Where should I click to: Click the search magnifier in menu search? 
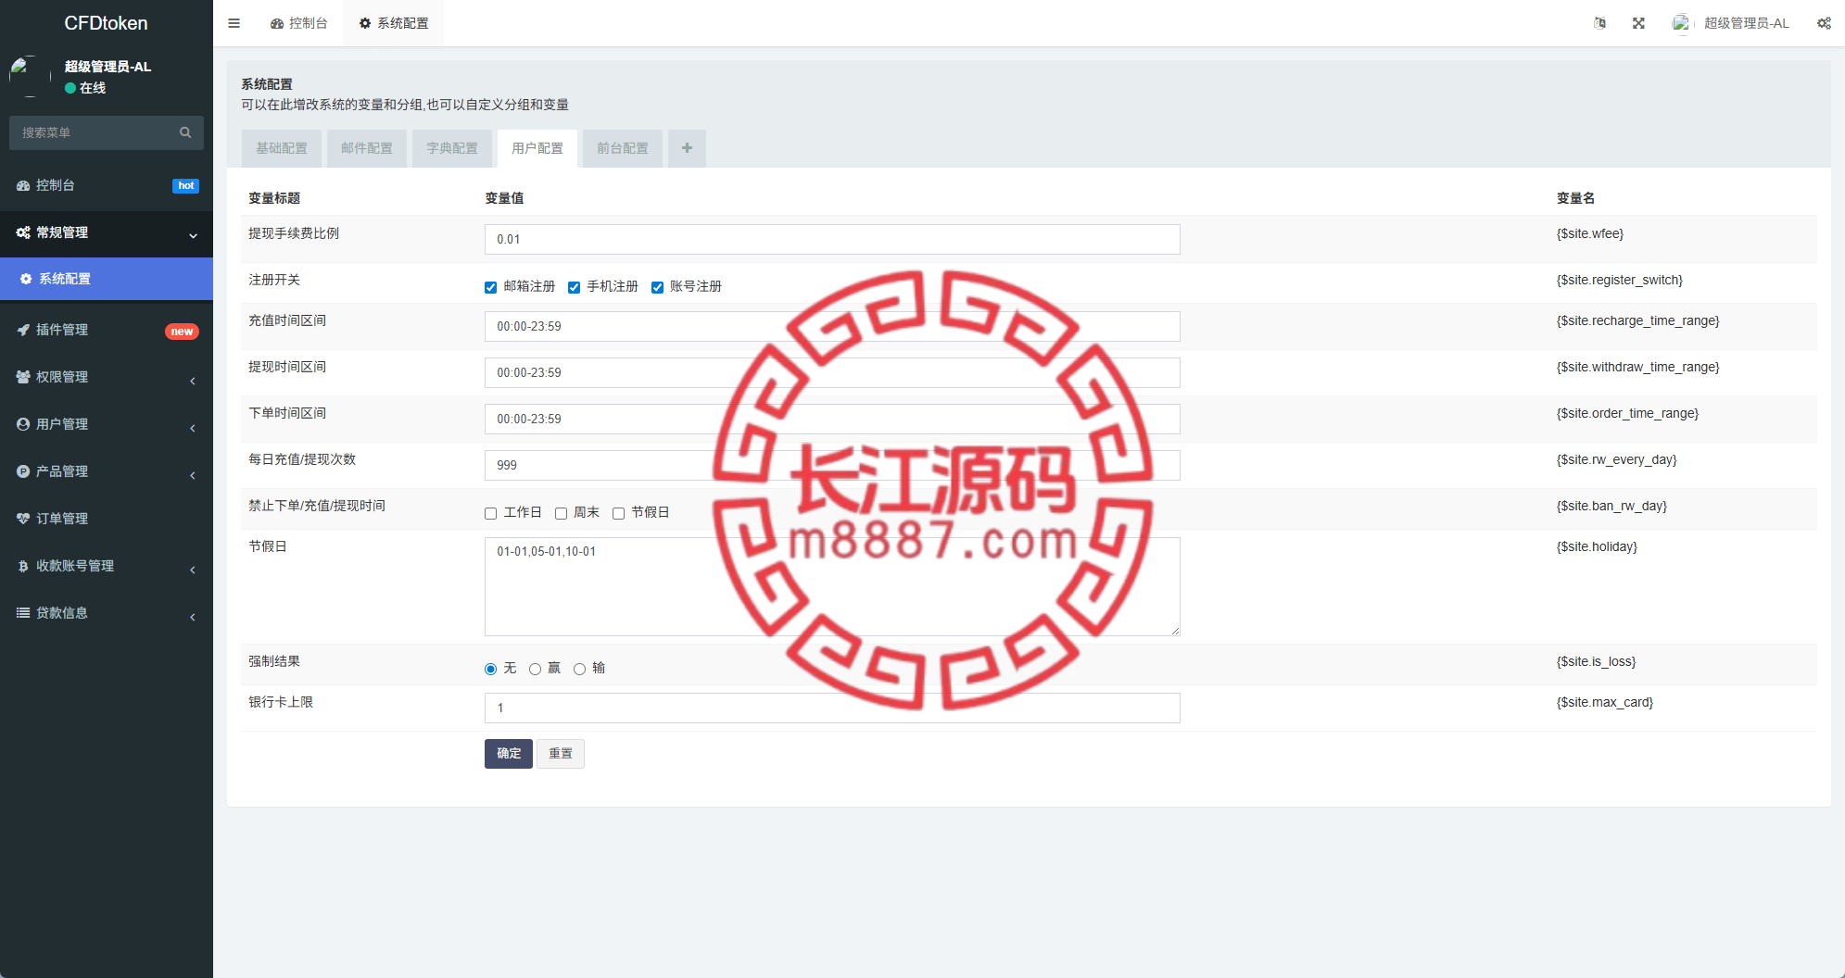[x=185, y=132]
